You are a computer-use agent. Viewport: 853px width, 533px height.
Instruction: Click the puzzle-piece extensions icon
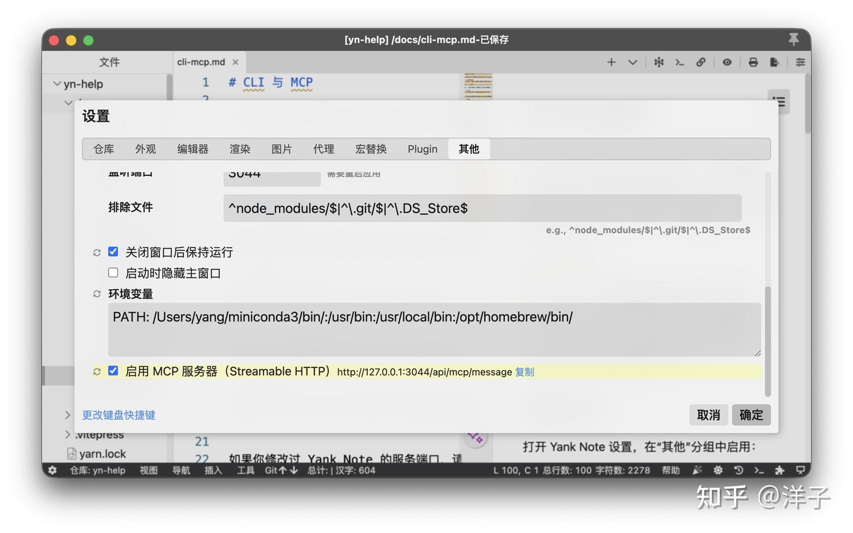[x=780, y=470]
